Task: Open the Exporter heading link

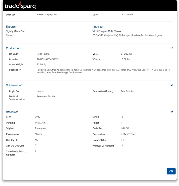Action: coord(11,26)
